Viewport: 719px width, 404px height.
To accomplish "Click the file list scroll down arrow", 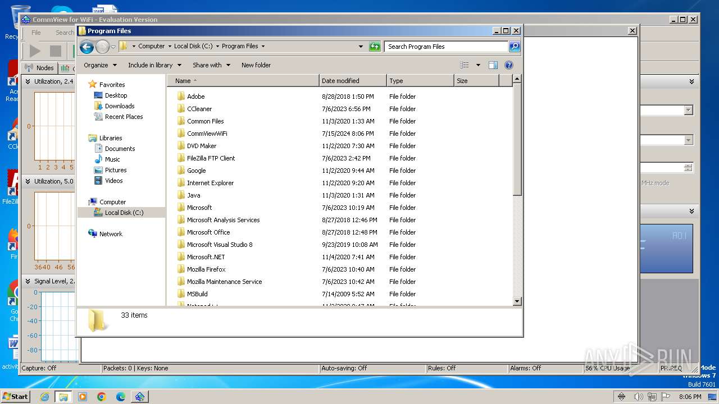I will click(x=517, y=302).
